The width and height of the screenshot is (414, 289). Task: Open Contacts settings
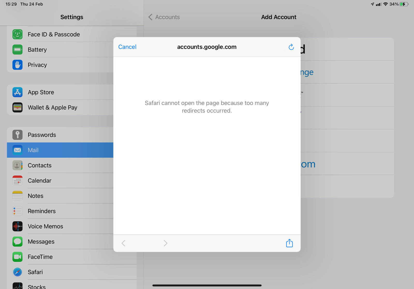[60, 165]
